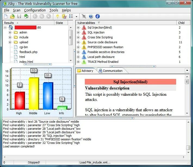Collapse the root site node with port 80
Screen dimensions: 193x167
tap(5, 27)
